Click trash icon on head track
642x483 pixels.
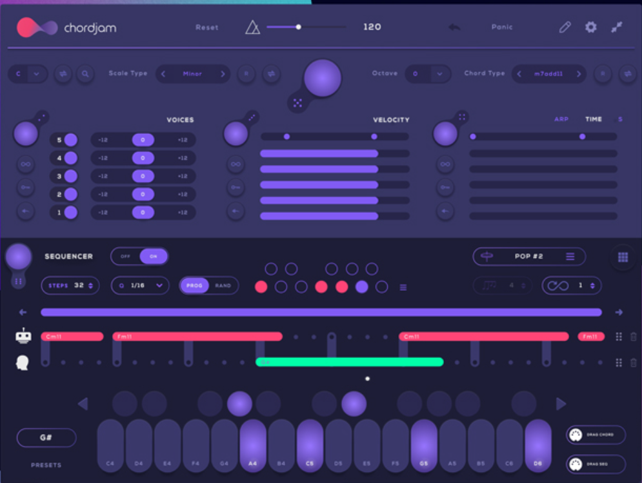click(x=634, y=362)
